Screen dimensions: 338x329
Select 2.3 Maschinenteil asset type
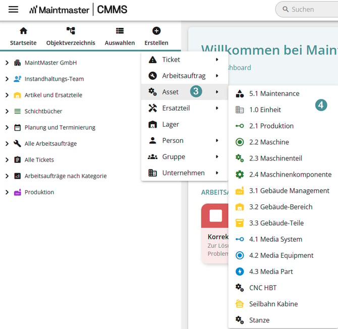tap(283, 158)
